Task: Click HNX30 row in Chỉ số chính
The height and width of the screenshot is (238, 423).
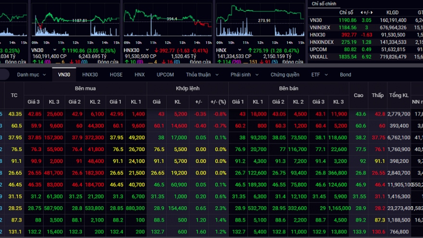Action: click(x=365, y=35)
